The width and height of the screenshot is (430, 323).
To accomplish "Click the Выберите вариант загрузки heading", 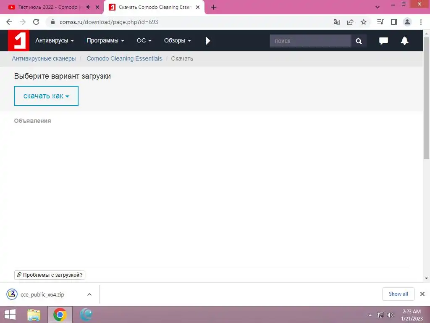I will coord(63,76).
